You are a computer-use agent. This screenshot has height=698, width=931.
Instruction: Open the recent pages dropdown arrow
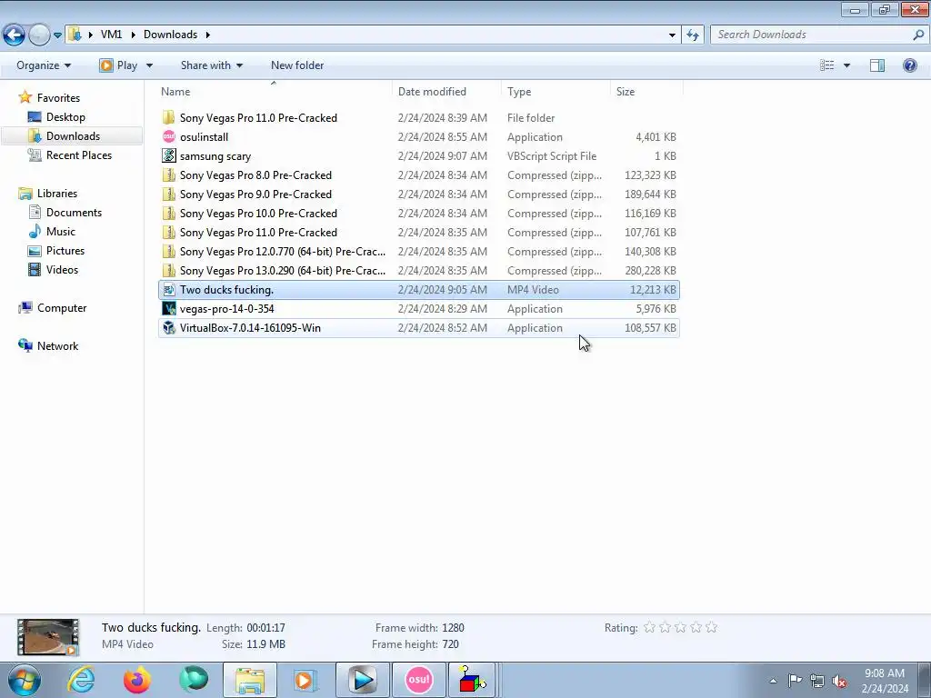[57, 35]
